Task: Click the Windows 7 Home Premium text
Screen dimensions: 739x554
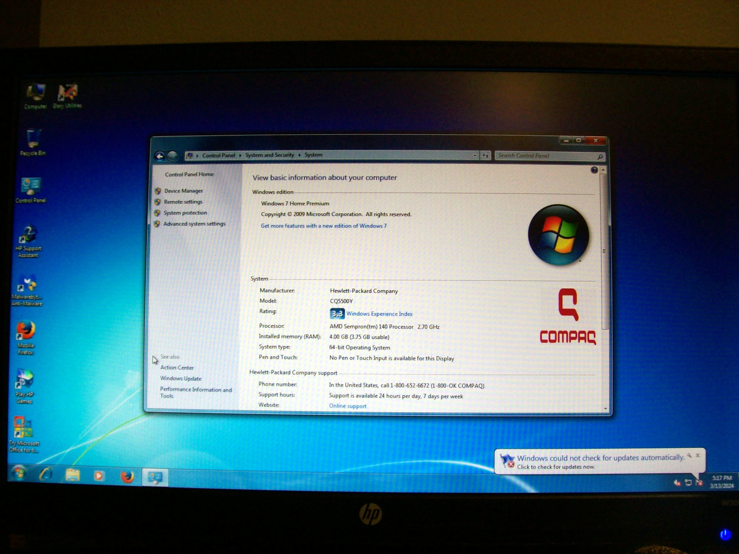Action: pyautogui.click(x=295, y=204)
